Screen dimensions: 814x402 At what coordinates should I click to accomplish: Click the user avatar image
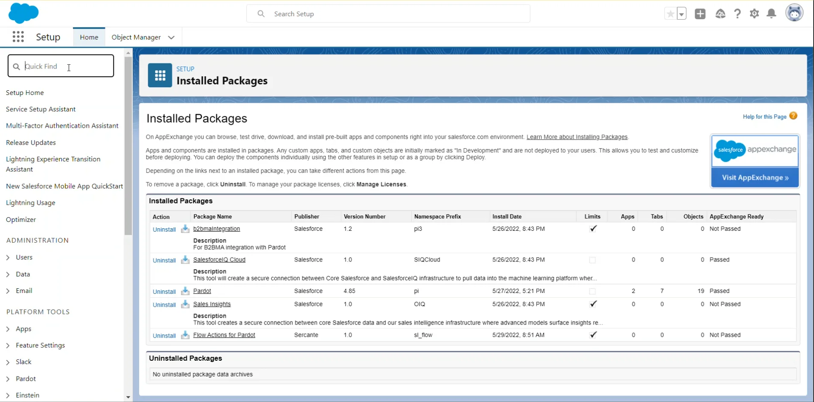(x=794, y=13)
